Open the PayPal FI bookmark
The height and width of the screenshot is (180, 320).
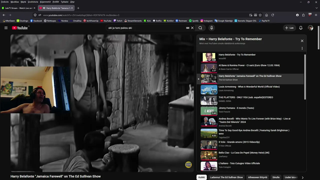pos(264,21)
